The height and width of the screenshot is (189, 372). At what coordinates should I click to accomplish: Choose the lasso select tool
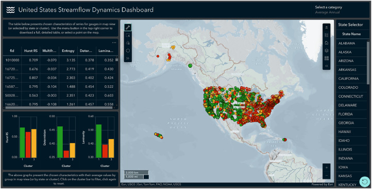(128, 43)
